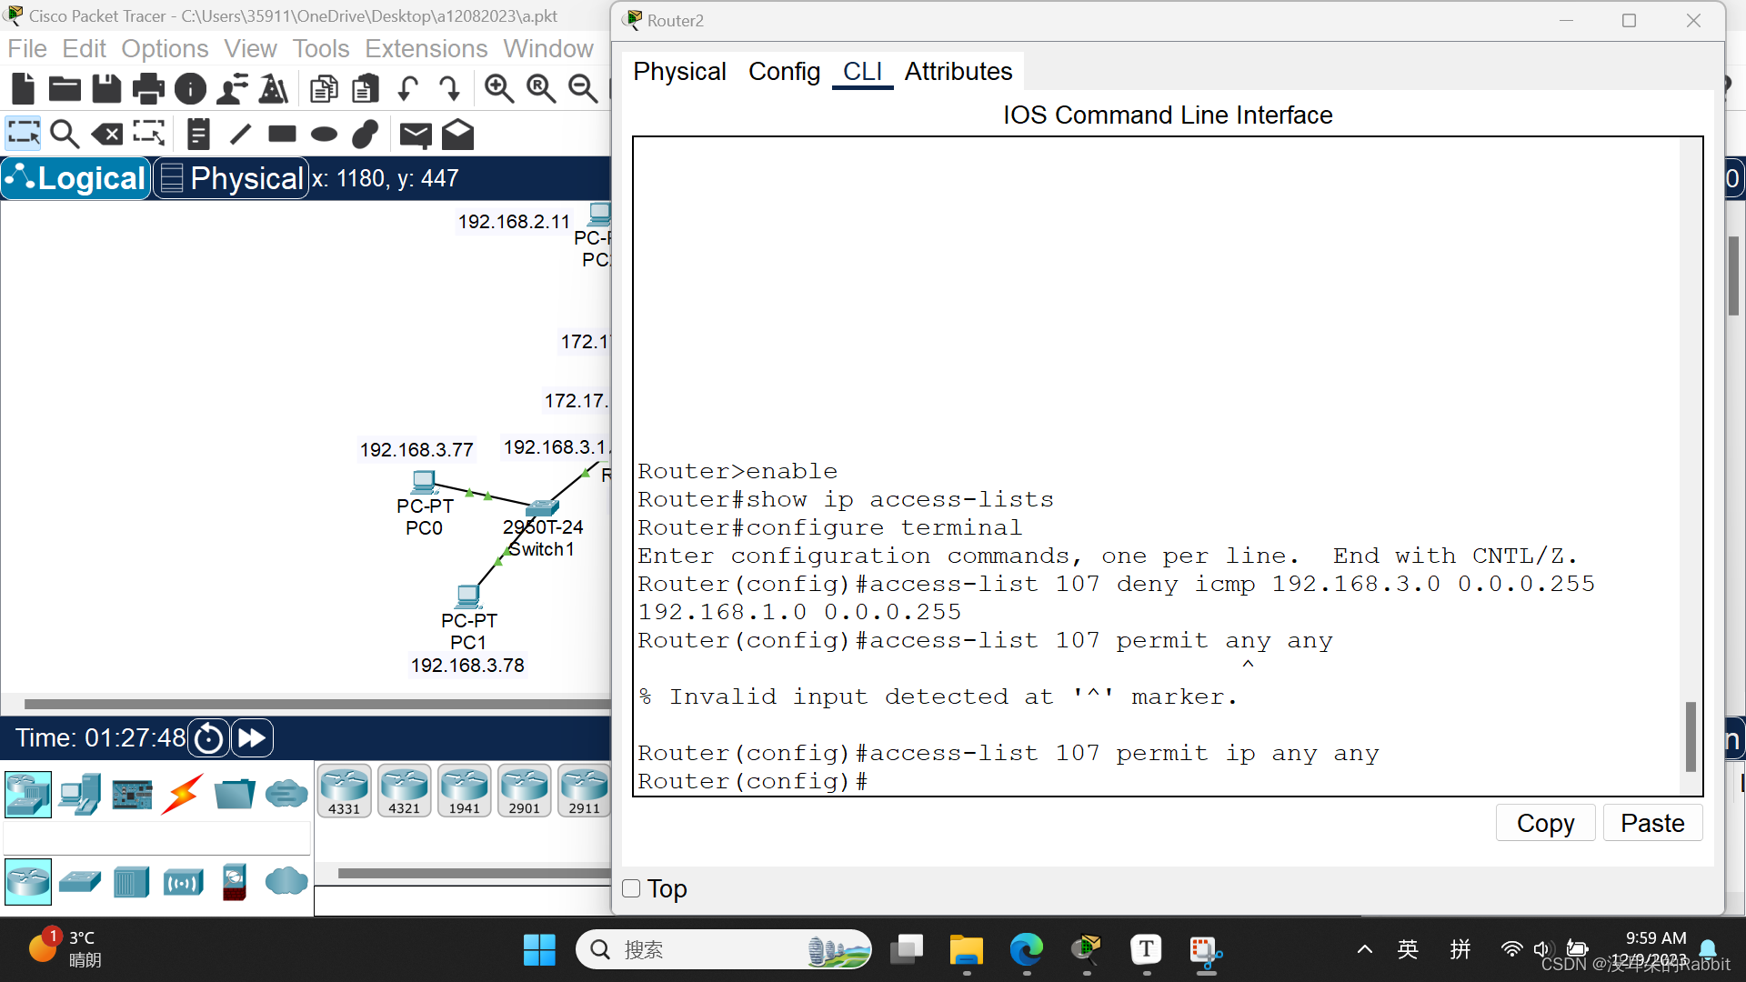This screenshot has width=1746, height=982.
Task: Click the Zoom Reset magnifier icon
Action: click(540, 88)
